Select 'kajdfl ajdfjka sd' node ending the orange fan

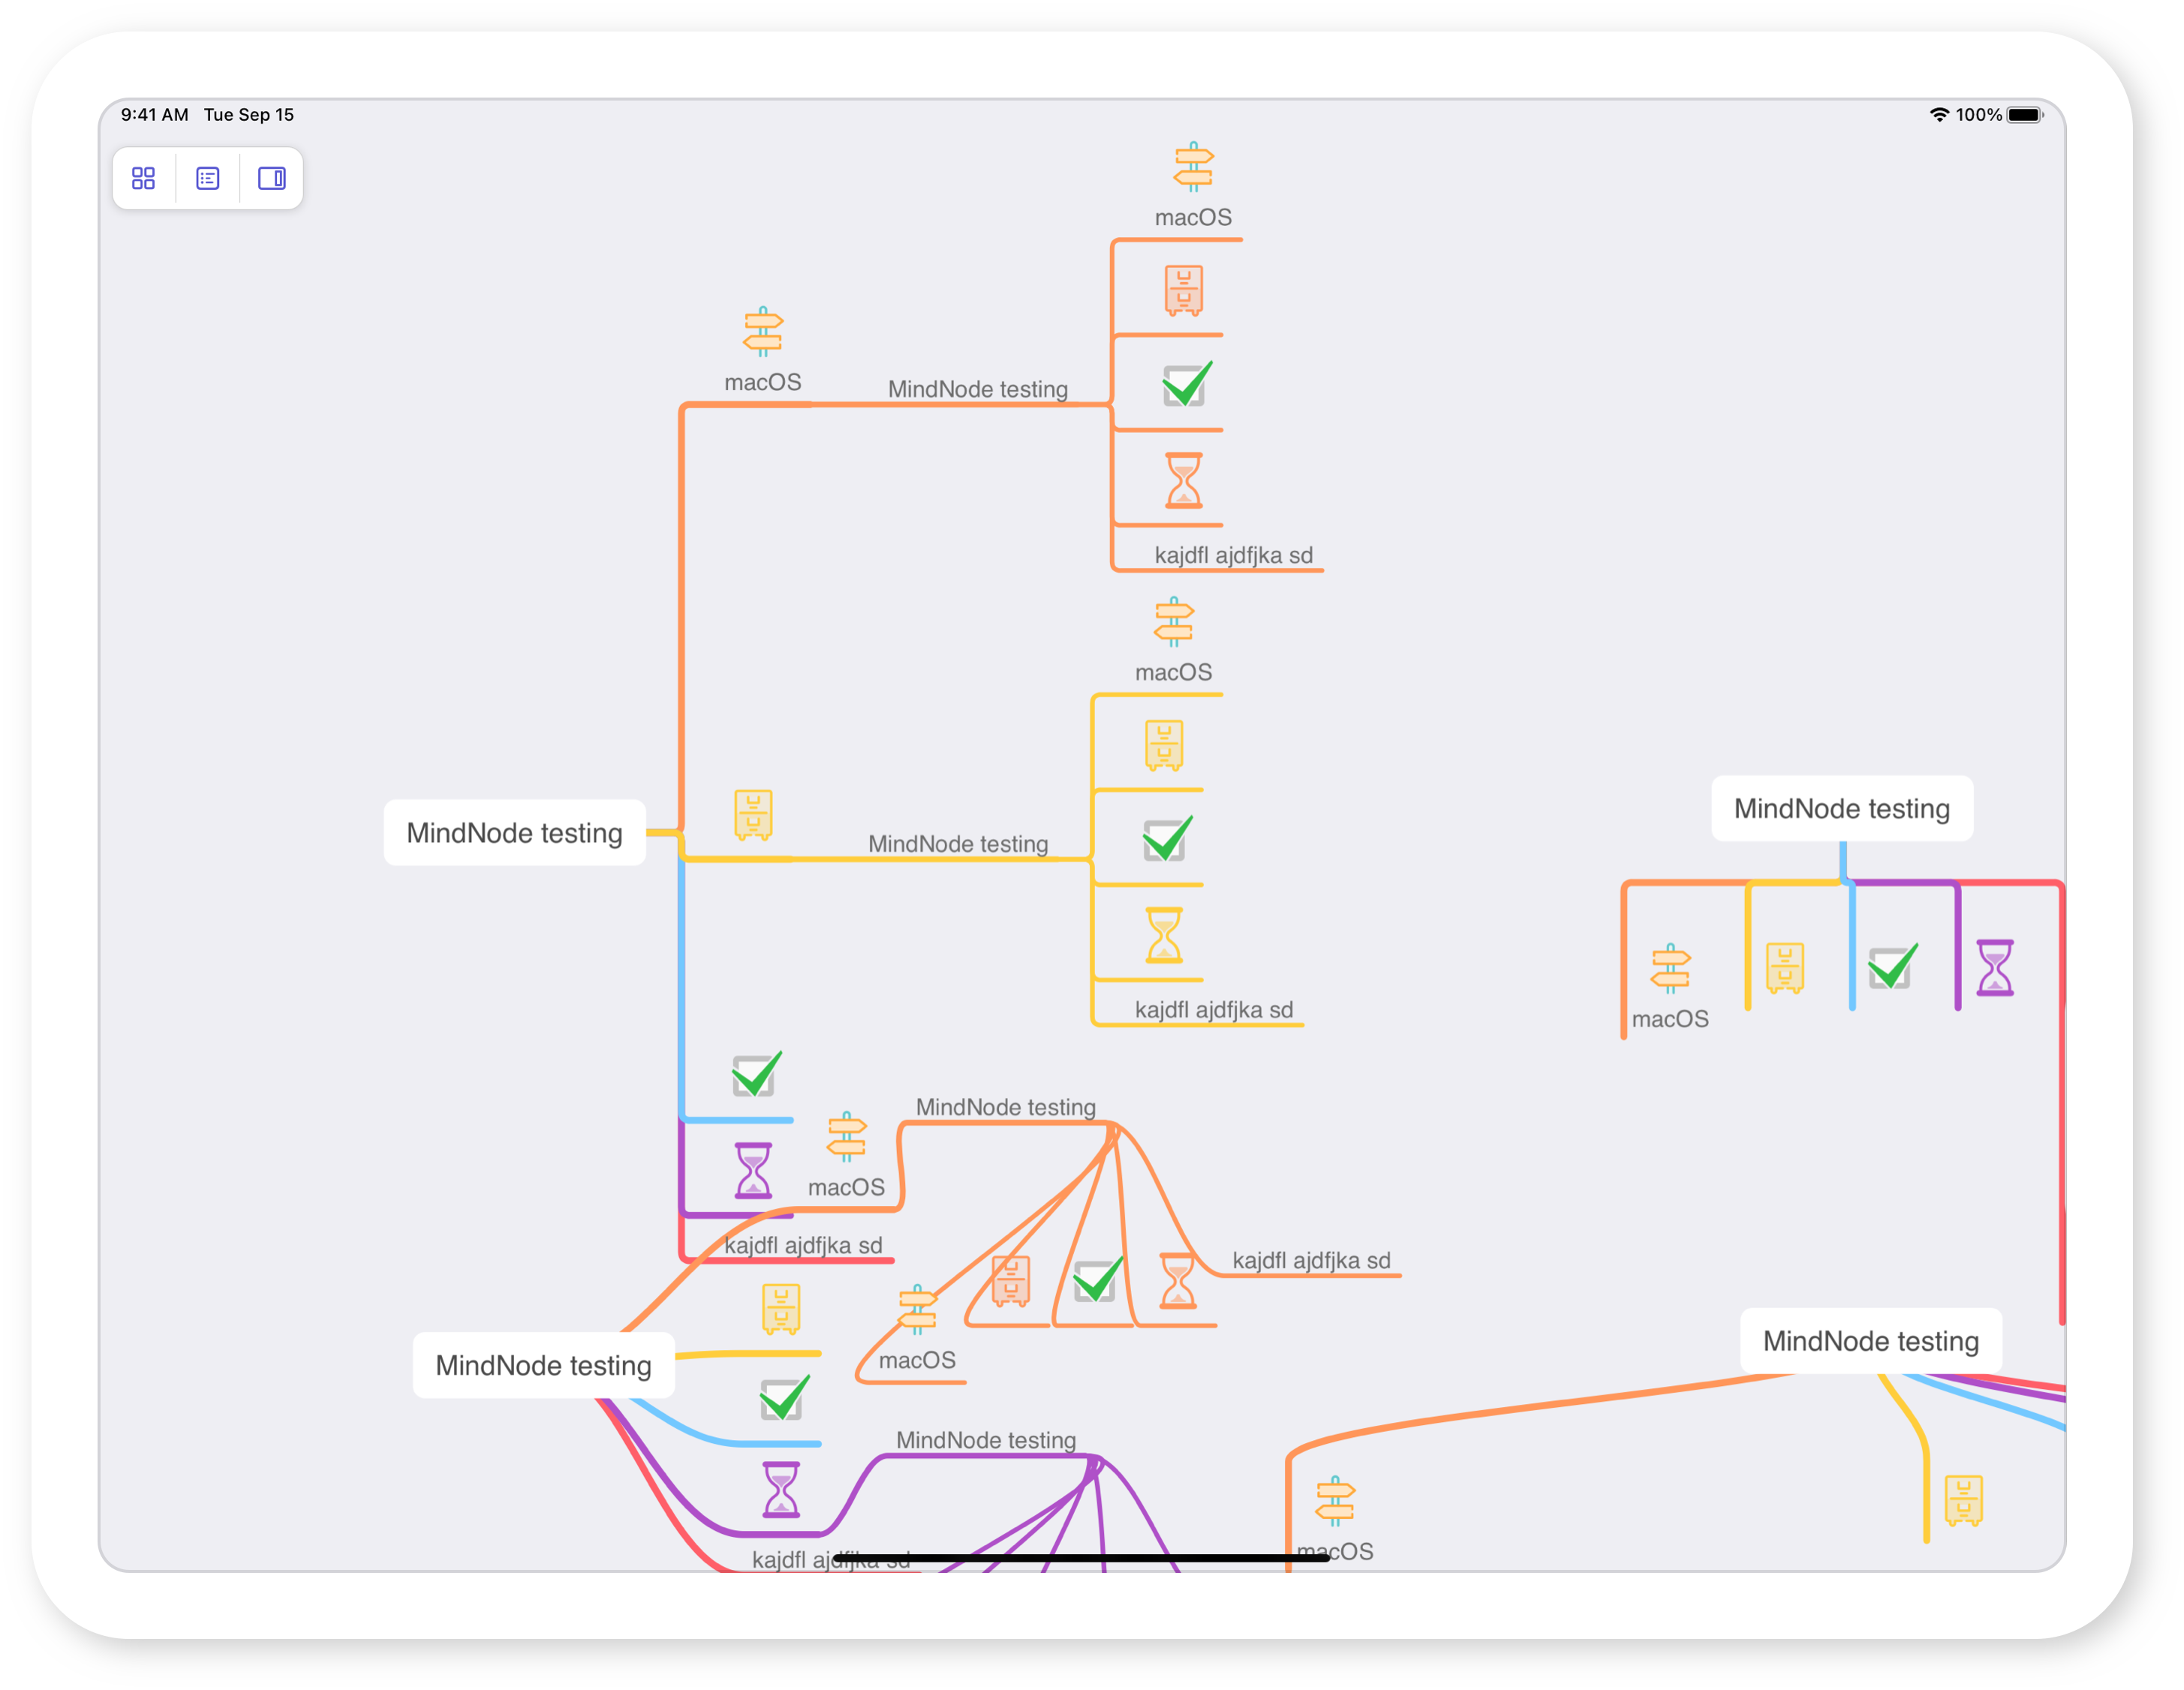point(1311,1260)
